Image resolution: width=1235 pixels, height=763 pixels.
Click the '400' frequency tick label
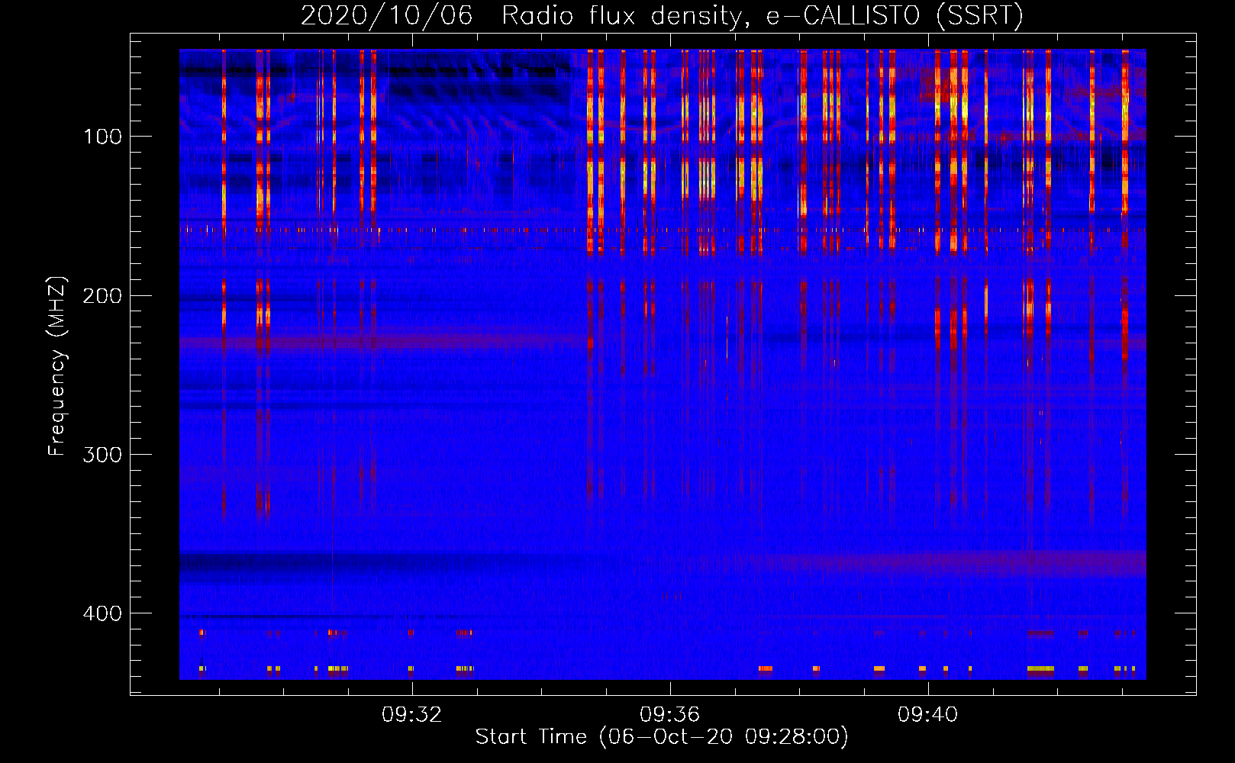pyautogui.click(x=102, y=613)
